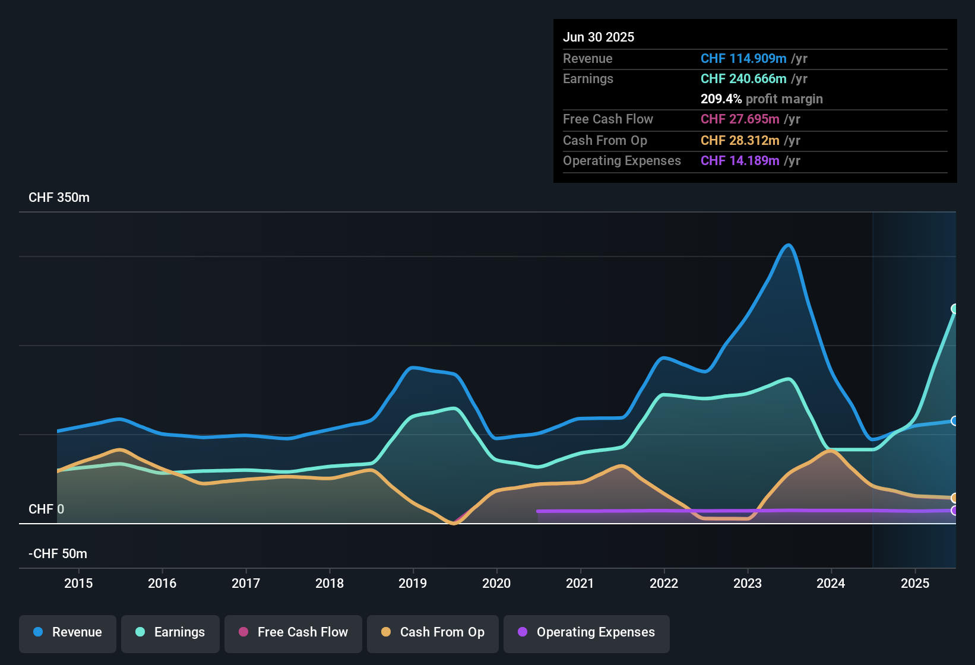Click the orange Cash From Op dot
The height and width of the screenshot is (665, 975).
coord(386,632)
